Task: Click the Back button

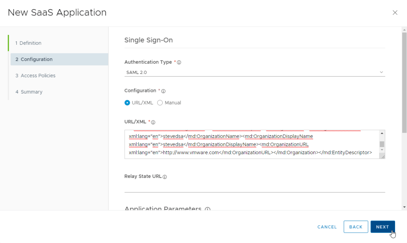Action: 355,227
